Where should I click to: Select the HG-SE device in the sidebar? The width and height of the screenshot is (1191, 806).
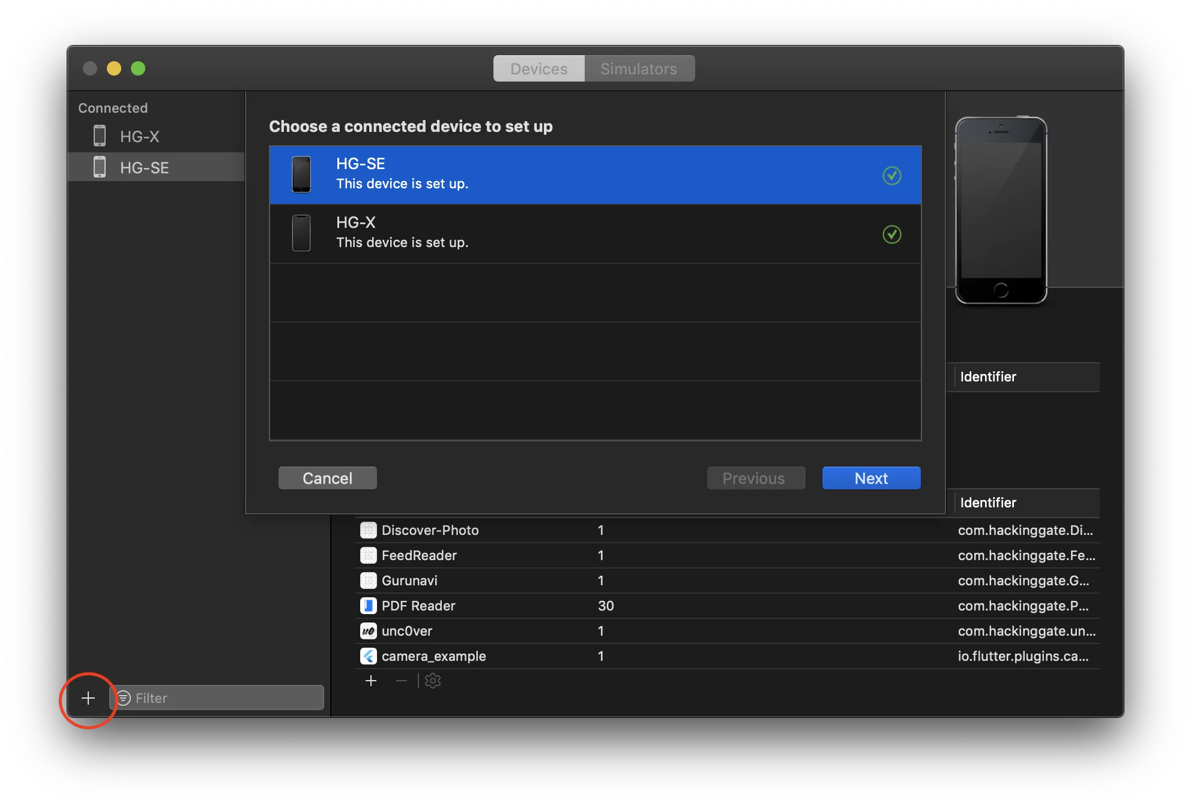coord(143,167)
